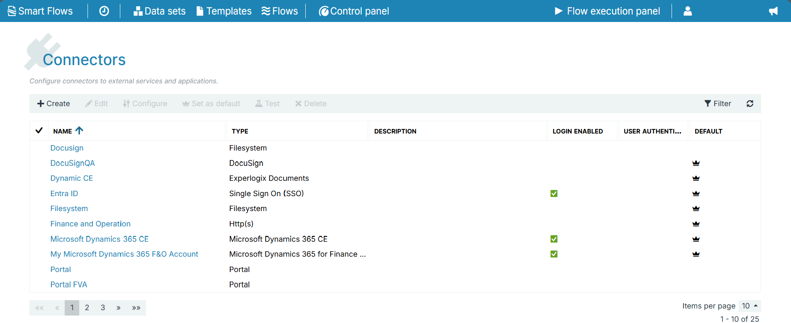791x323 pixels.
Task: Open the Dynamic CE connector
Action: 72,178
